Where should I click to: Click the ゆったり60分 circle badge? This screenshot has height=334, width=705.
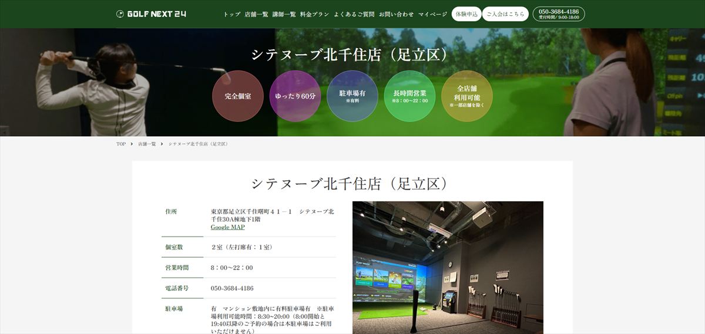295,96
